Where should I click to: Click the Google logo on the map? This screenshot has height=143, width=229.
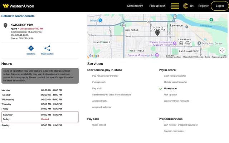pos(94,56)
